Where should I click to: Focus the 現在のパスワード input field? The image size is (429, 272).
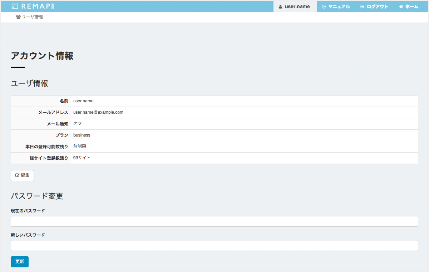pyautogui.click(x=214, y=221)
